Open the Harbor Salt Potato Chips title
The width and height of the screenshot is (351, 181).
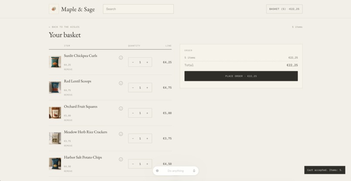(x=83, y=157)
